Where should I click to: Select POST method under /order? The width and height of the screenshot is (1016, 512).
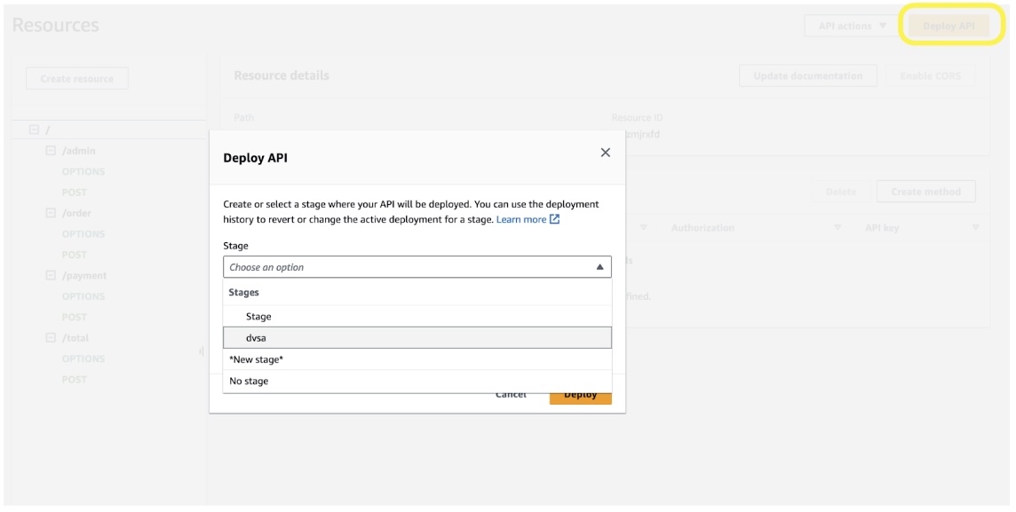pyautogui.click(x=75, y=255)
